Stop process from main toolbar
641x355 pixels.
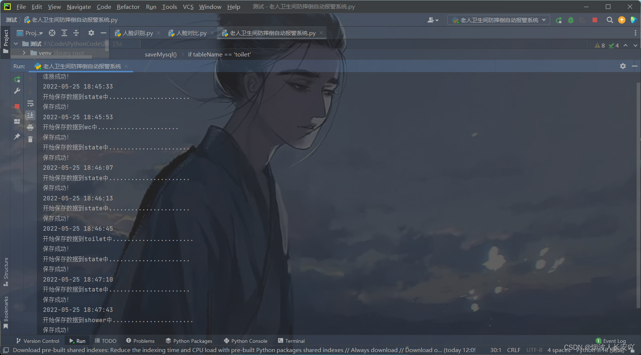(595, 20)
